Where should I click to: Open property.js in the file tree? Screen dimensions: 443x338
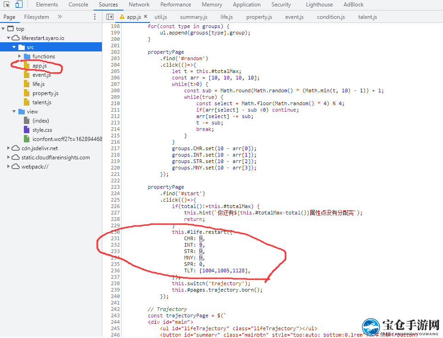(45, 93)
